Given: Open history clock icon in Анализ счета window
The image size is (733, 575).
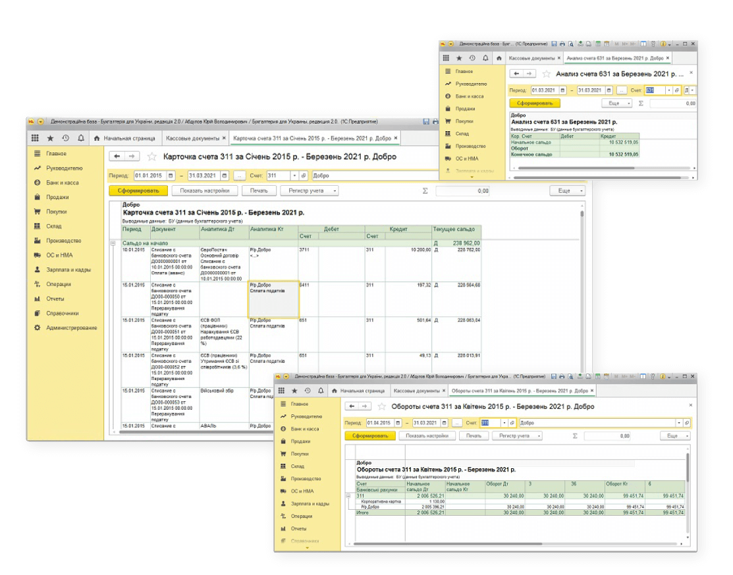Looking at the screenshot, I should click(x=472, y=58).
